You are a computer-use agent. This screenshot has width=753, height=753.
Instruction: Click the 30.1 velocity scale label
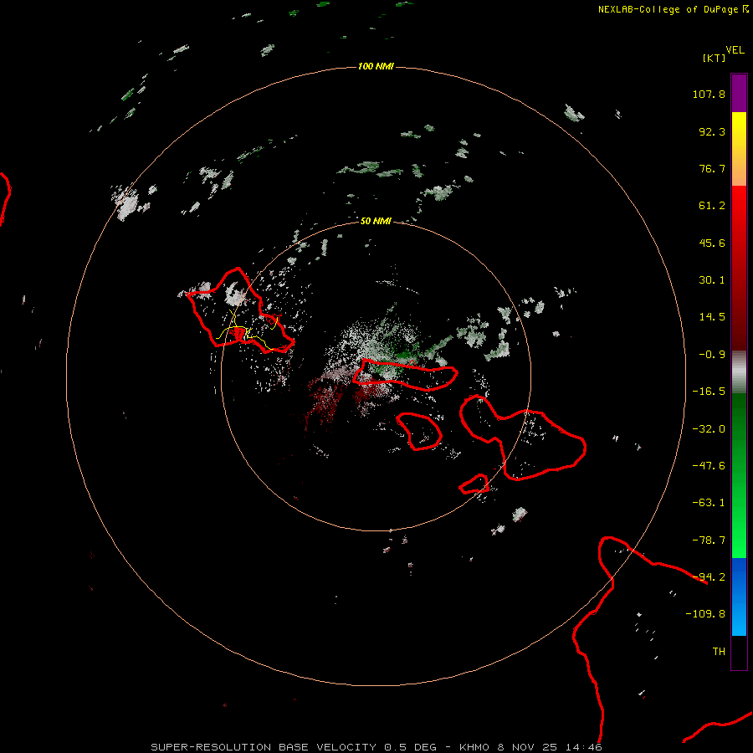(x=712, y=280)
